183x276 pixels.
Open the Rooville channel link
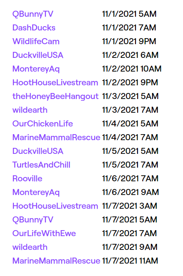(27, 179)
